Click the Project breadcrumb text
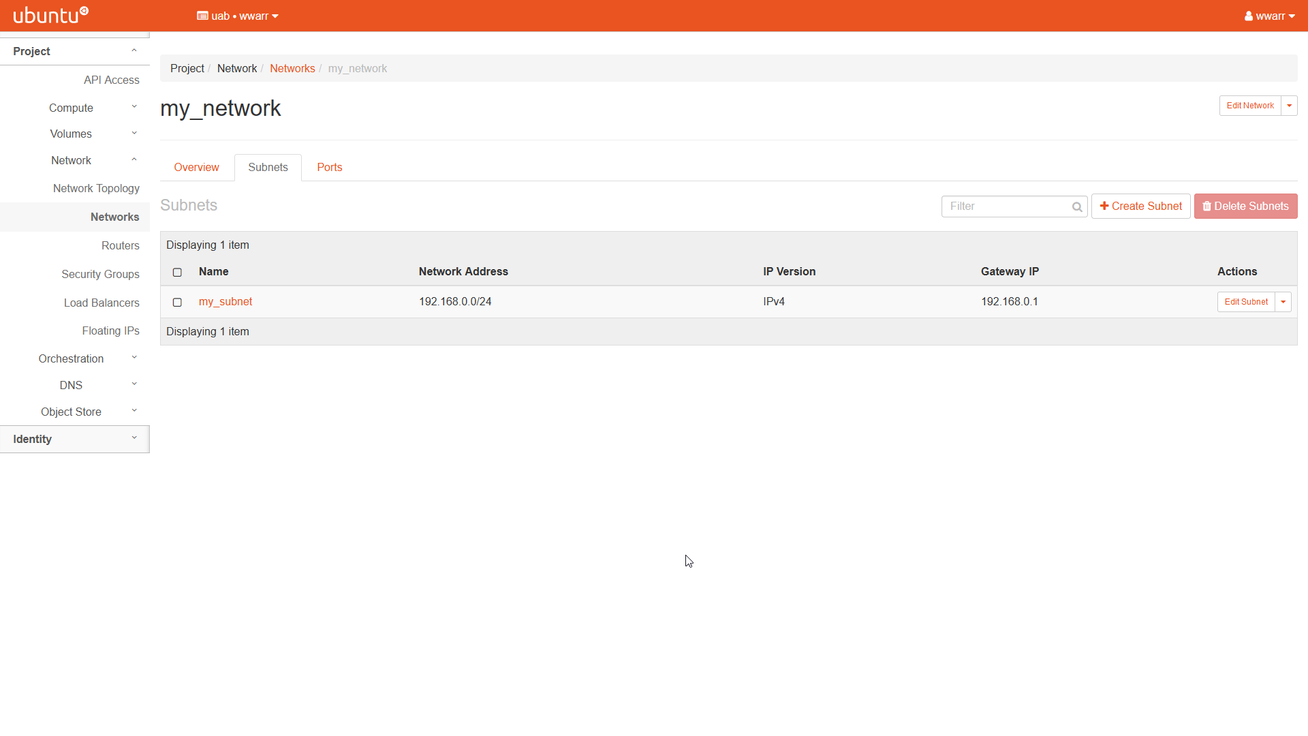The width and height of the screenshot is (1308, 736). (x=187, y=68)
